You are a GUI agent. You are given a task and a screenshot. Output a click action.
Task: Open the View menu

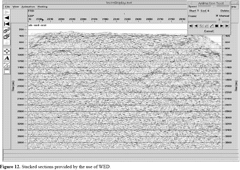16,7
